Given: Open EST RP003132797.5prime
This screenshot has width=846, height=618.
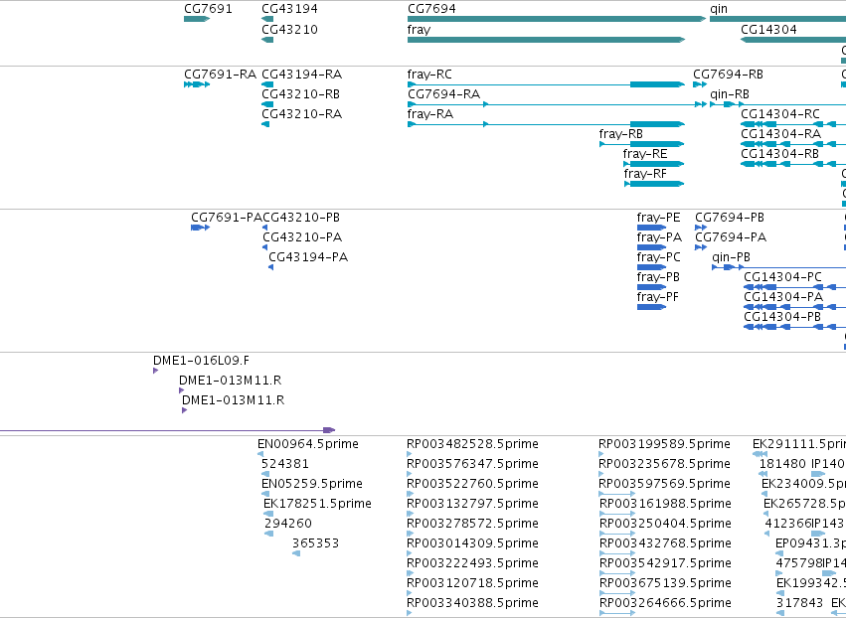Looking at the screenshot, I should coord(472,504).
